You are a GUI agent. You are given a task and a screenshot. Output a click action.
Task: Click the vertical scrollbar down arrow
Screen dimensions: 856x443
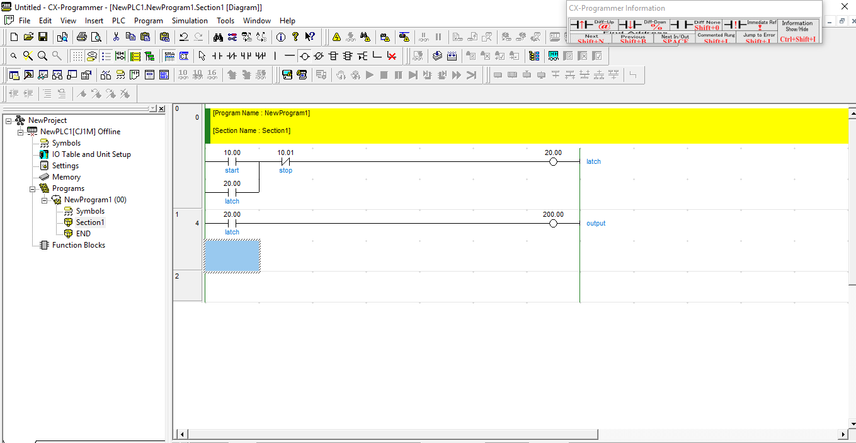pos(852,424)
